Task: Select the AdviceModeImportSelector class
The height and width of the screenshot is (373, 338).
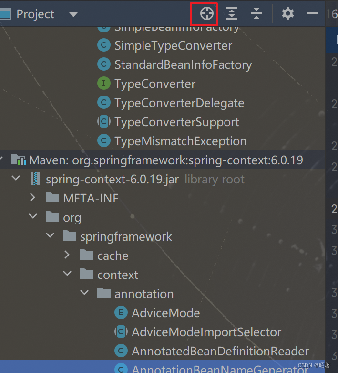Action: click(206, 332)
